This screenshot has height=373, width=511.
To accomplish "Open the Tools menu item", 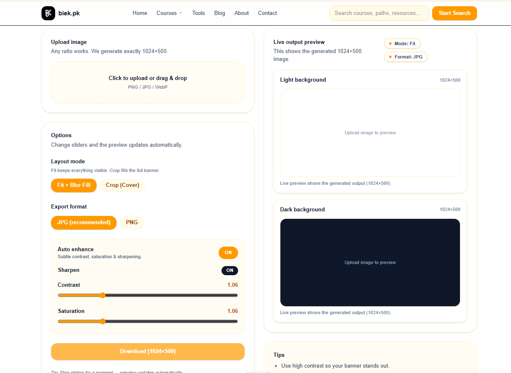I will (x=198, y=13).
